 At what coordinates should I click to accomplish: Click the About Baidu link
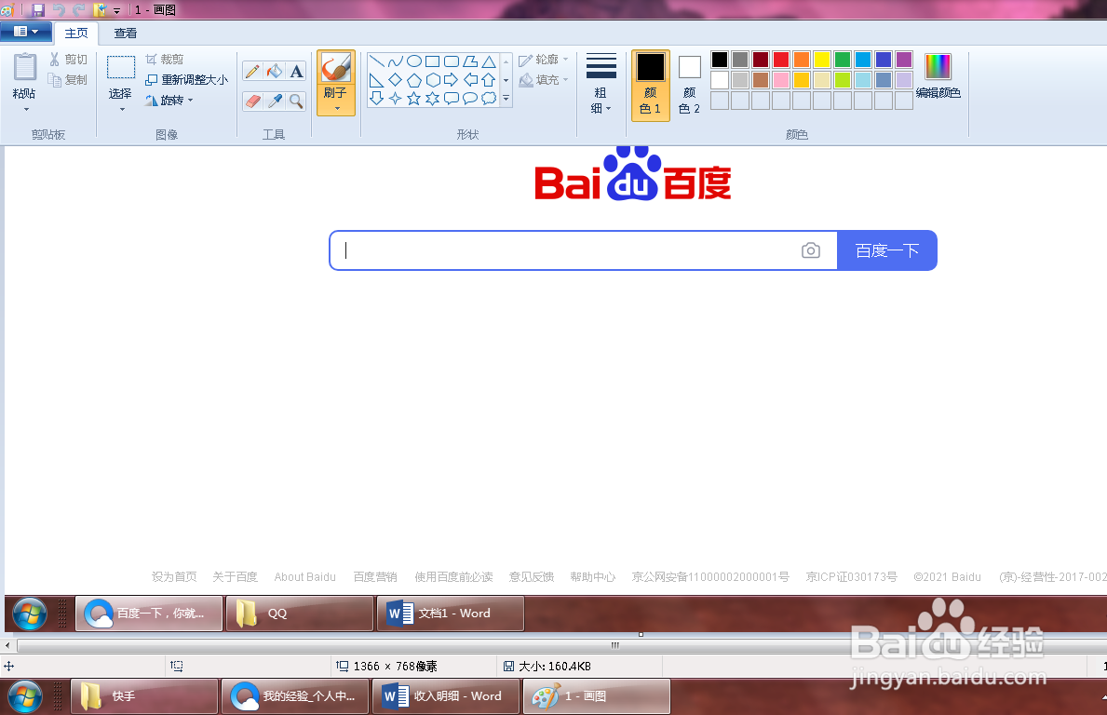coord(305,576)
